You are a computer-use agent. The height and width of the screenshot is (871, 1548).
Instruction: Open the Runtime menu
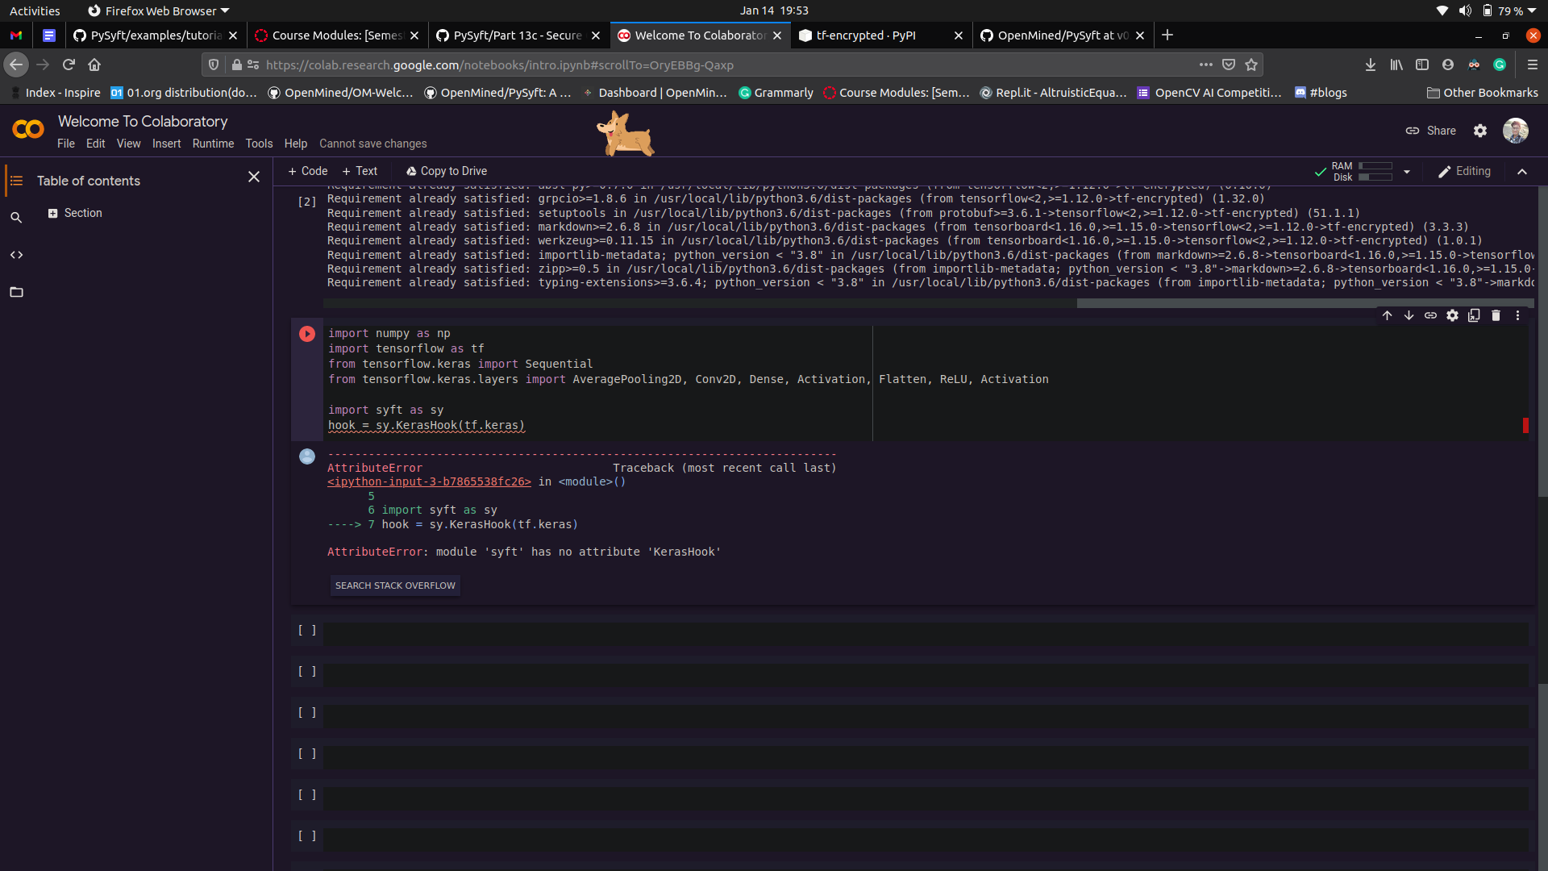tap(213, 144)
